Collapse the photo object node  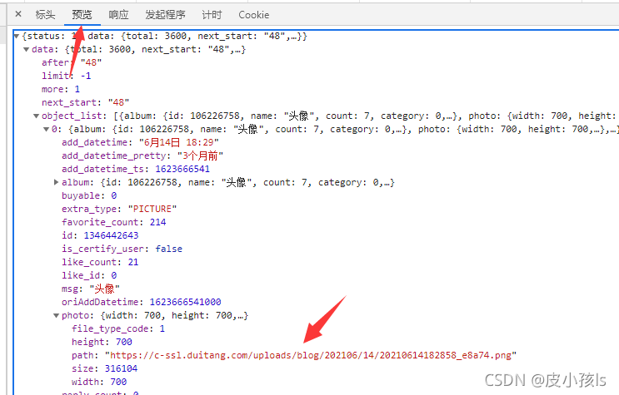(56, 315)
